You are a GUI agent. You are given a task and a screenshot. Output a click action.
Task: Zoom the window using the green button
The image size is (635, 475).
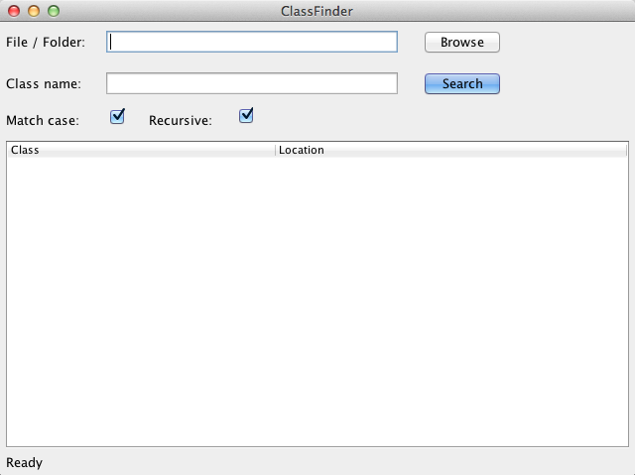tap(54, 11)
